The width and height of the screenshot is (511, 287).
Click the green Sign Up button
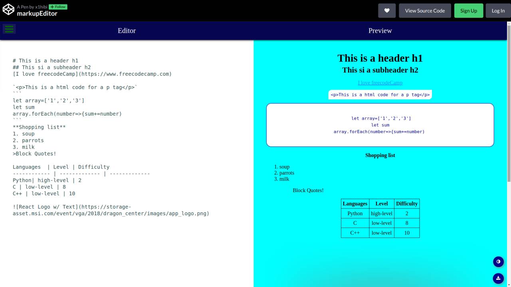(469, 11)
